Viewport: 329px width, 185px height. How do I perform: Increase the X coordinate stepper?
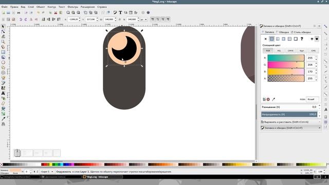click(80, 18)
